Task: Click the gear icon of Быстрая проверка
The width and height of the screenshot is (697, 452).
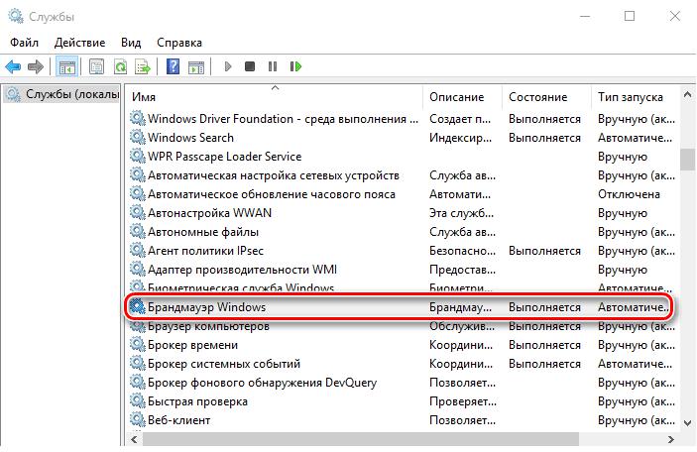Action: pyautogui.click(x=138, y=400)
